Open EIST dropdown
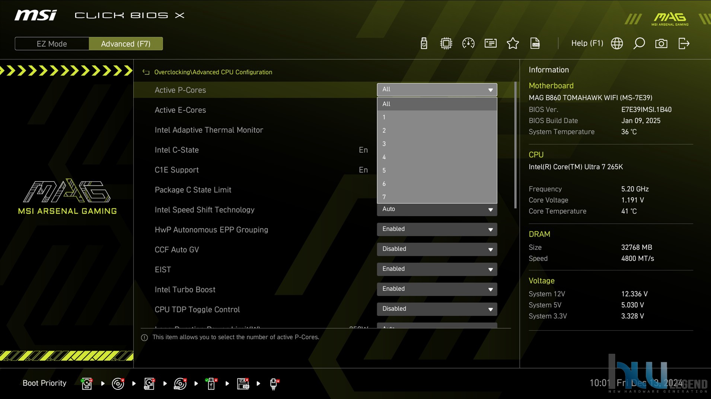The width and height of the screenshot is (711, 399). pos(437,269)
